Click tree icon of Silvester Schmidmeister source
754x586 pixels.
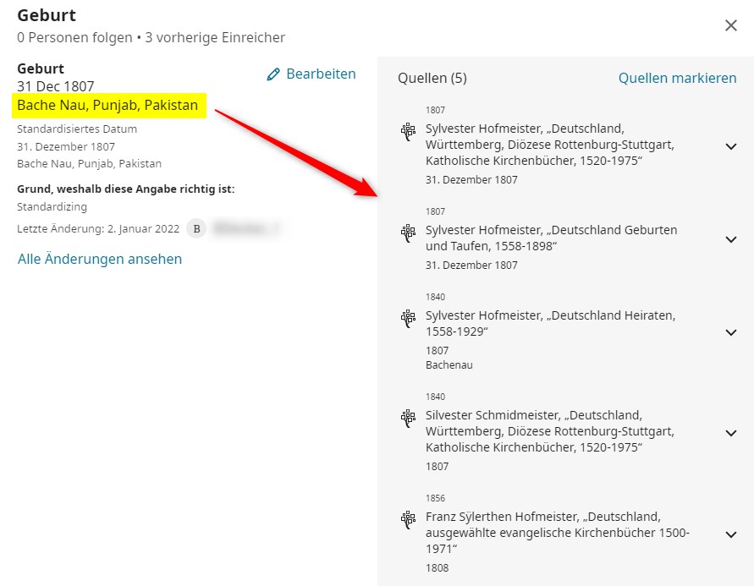point(408,417)
